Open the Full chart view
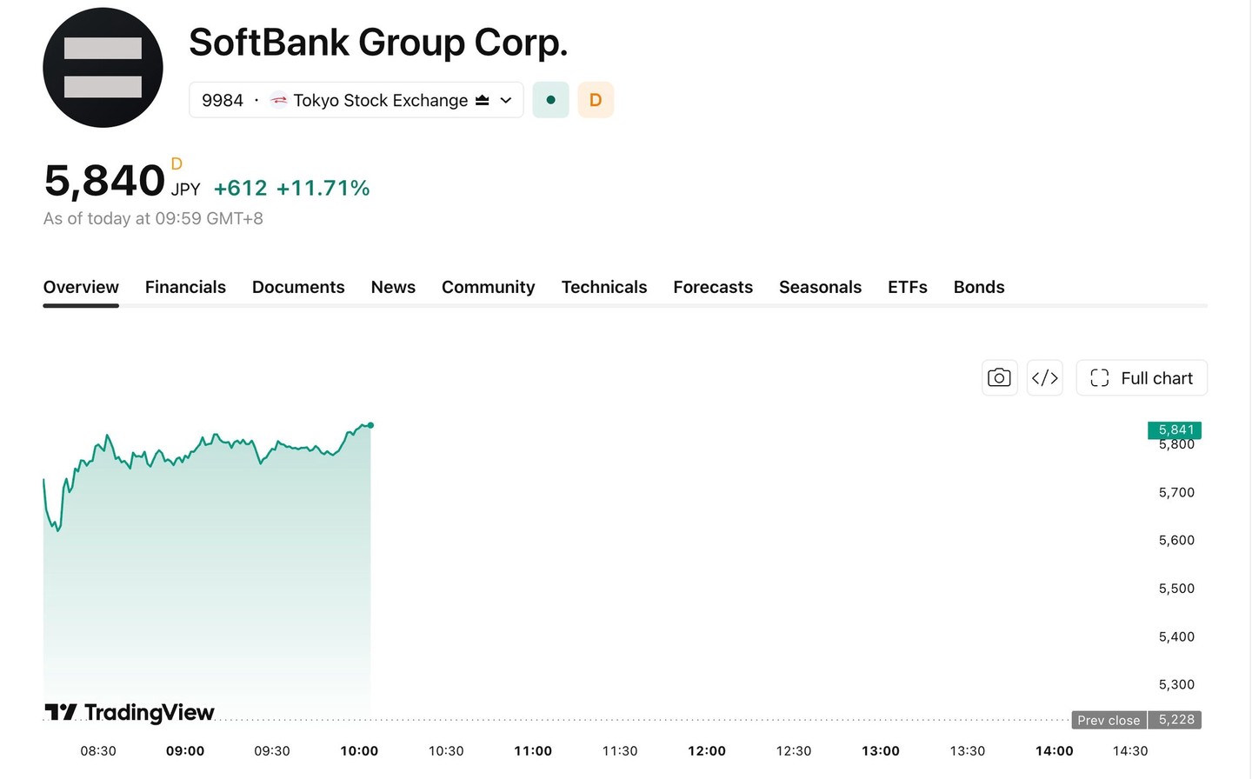 pos(1142,378)
